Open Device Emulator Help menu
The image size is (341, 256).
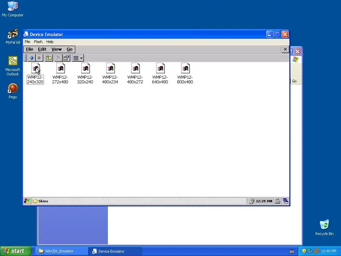(x=50, y=42)
